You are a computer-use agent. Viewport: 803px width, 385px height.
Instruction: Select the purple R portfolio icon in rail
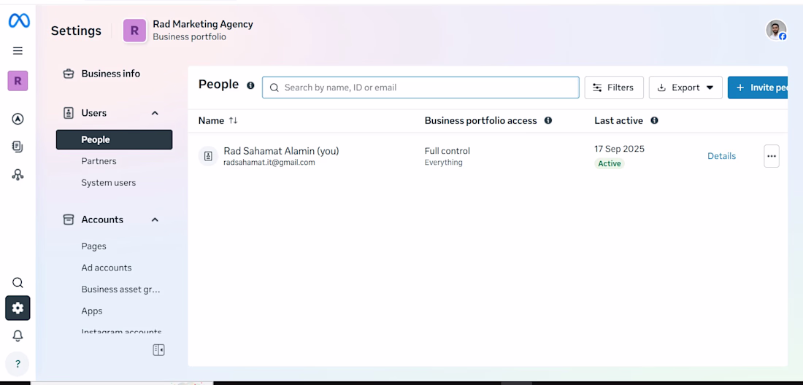(x=18, y=81)
